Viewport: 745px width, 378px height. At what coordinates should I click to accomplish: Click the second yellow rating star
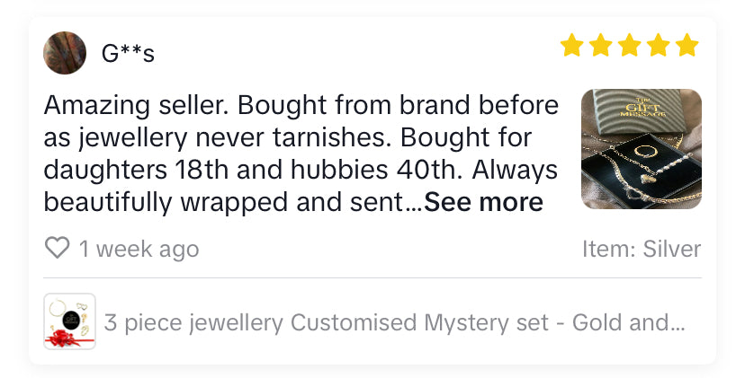(601, 45)
